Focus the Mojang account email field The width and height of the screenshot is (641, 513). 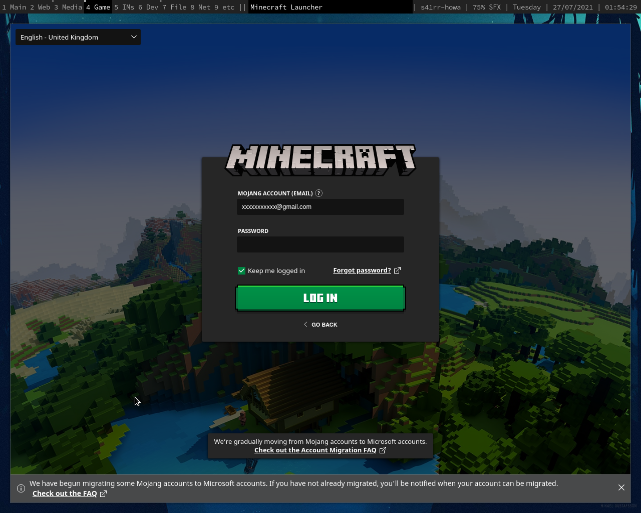click(320, 207)
